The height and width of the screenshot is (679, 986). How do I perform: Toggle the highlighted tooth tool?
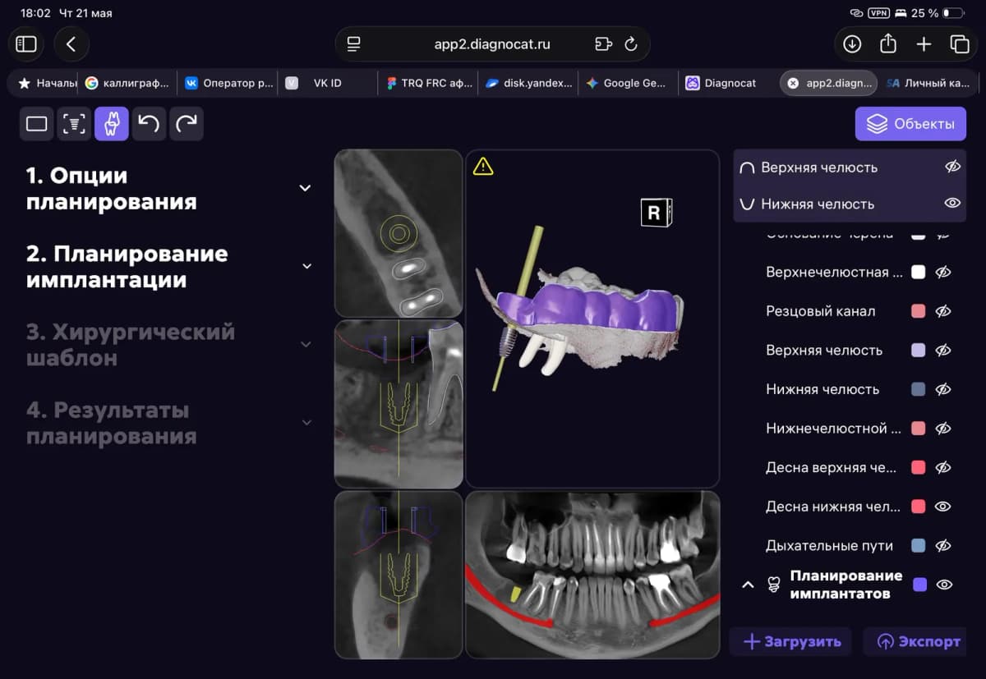click(x=112, y=124)
